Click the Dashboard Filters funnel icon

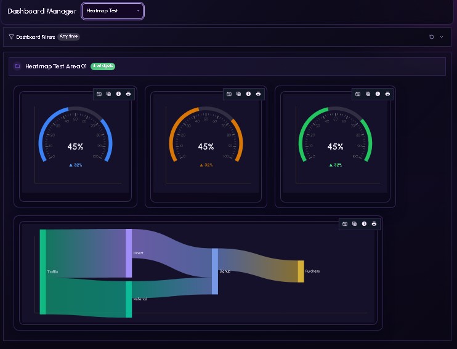(x=12, y=37)
